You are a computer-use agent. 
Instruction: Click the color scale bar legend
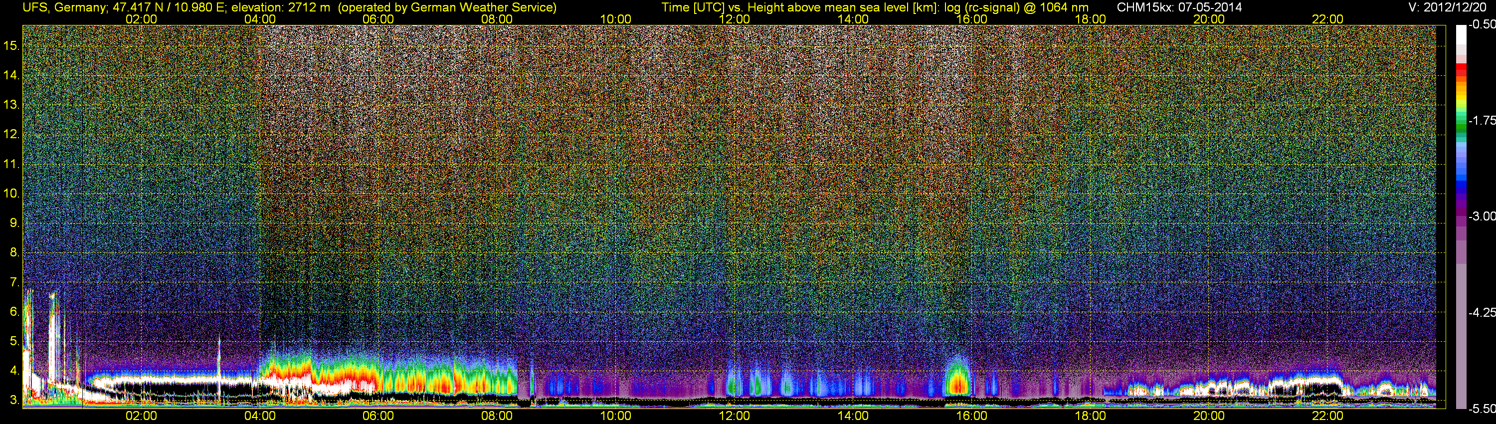coord(1461,216)
